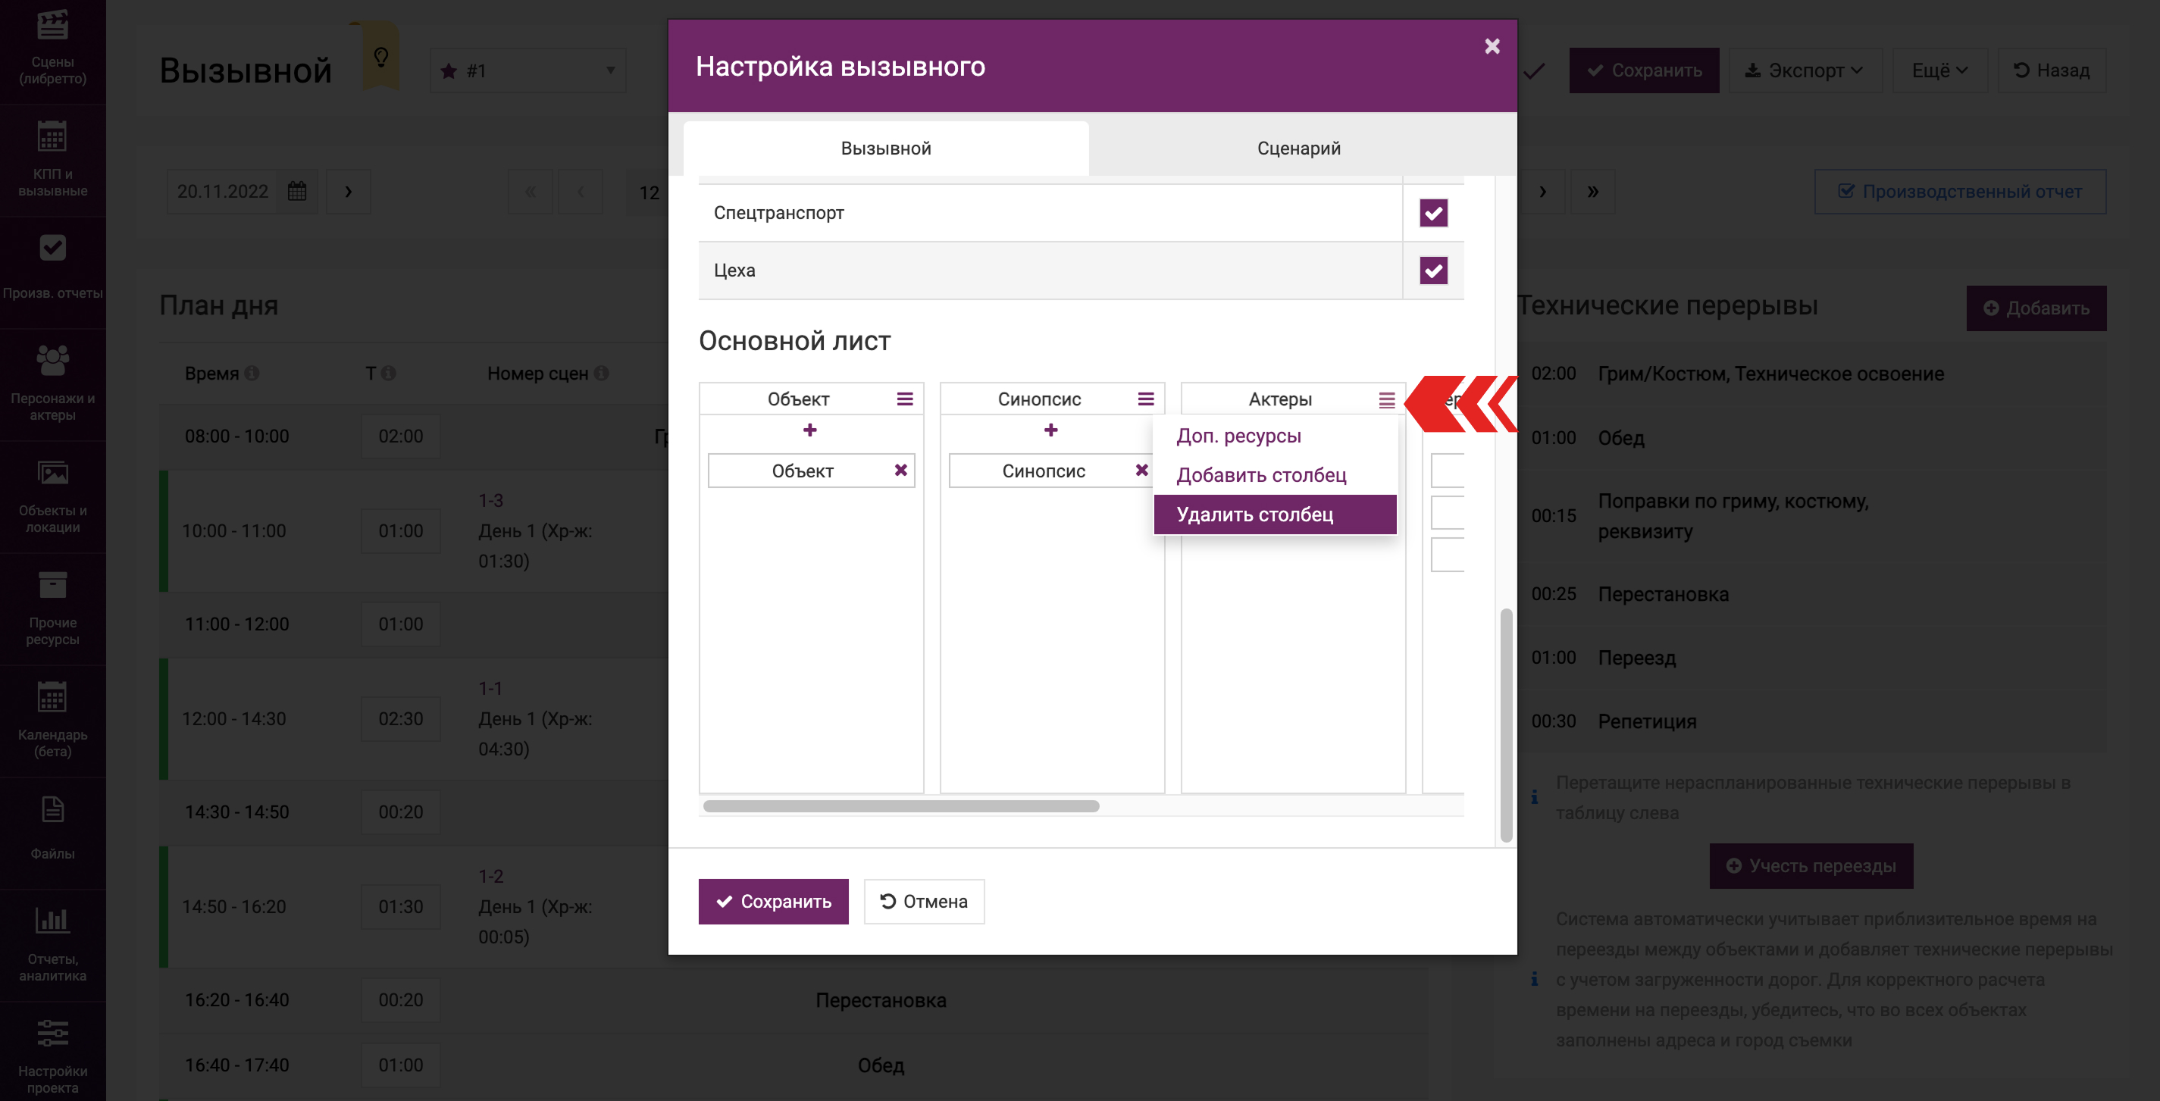2160x1101 pixels.
Task: Go to next date with arrow button
Action: [x=348, y=191]
